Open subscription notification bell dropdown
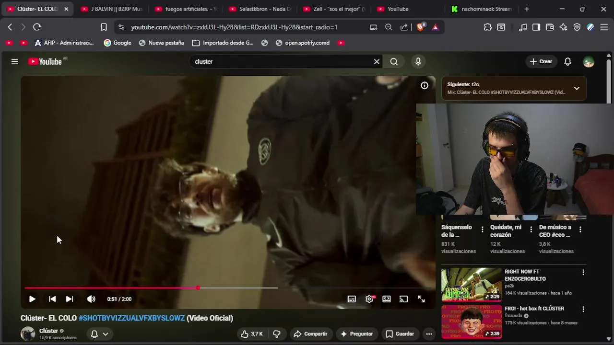This screenshot has height=345, width=614. pos(100,334)
